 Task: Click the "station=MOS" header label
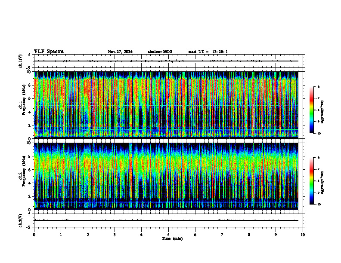click(160, 52)
